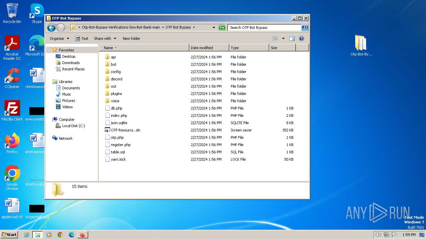Select the appleroad.rtf desktop file
Screen dimensions: 426x239
coord(12,208)
